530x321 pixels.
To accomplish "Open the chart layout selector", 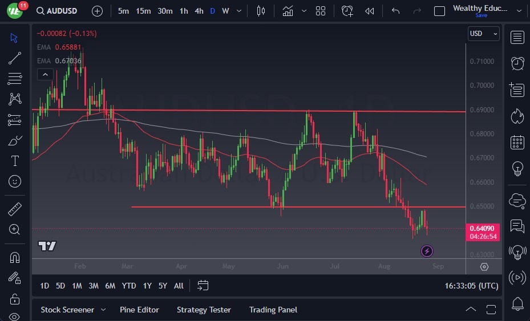I will (x=439, y=11).
